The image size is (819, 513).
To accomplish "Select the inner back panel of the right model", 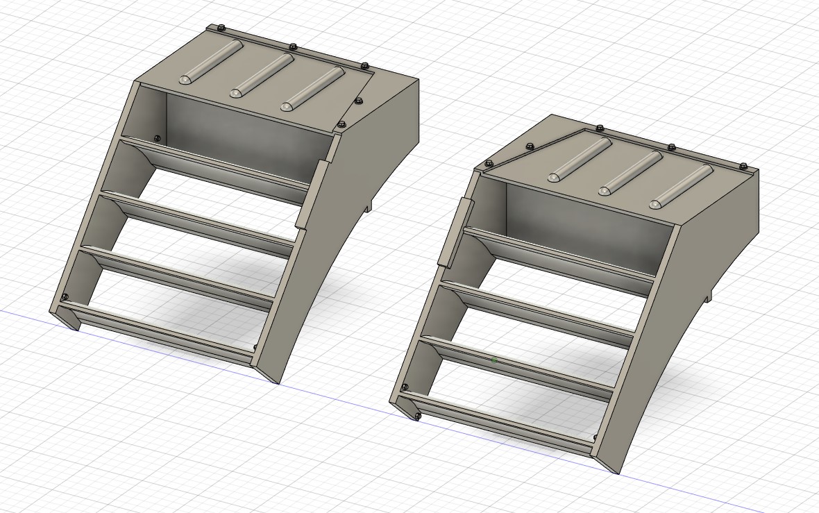I will pyautogui.click(x=588, y=230).
